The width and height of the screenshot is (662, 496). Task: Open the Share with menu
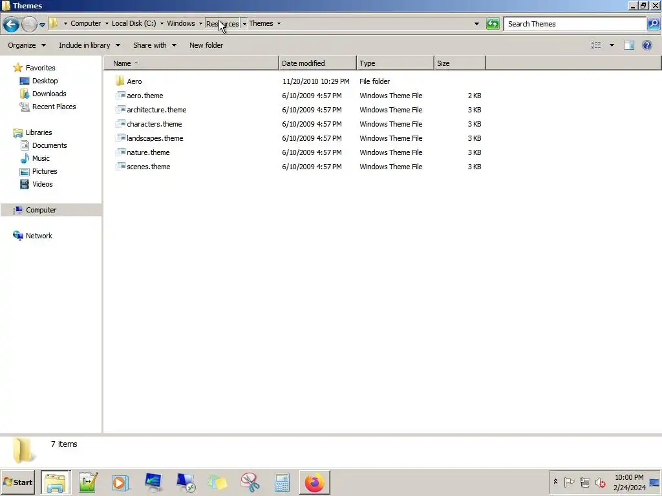[155, 45]
